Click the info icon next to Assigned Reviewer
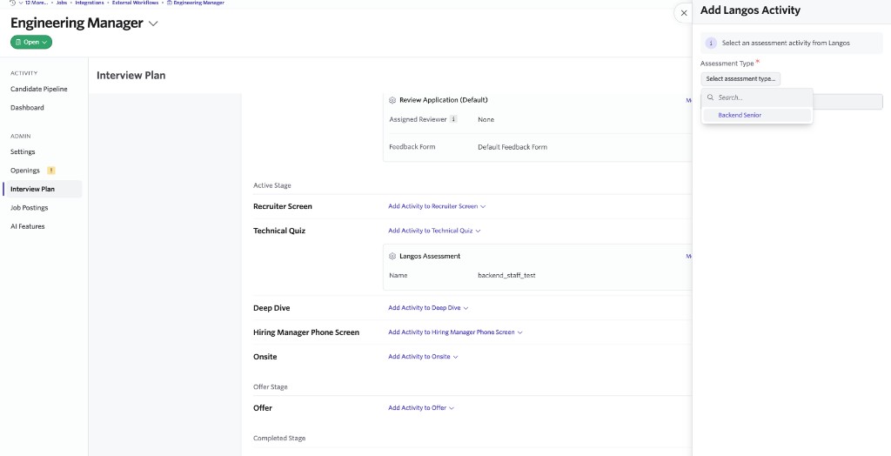The height and width of the screenshot is (456, 891). [x=453, y=119]
